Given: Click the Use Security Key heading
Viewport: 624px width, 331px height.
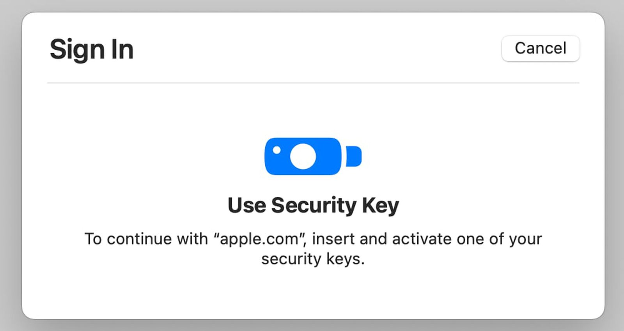Looking at the screenshot, I should point(313,205).
